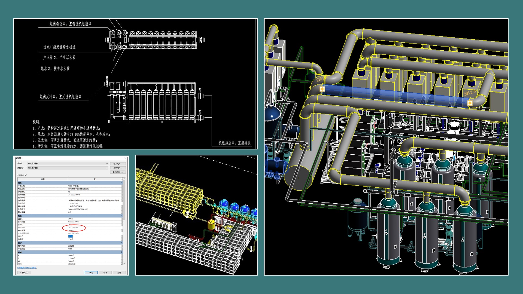This screenshot has height=294, width=523.
Task: Collapse the 约束 parameter group
Action: click(x=121, y=183)
